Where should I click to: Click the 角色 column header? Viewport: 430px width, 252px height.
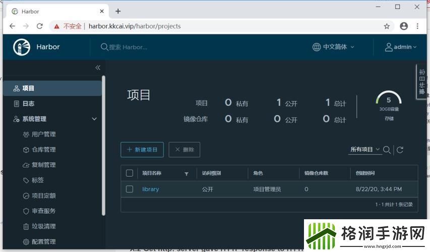click(258, 173)
